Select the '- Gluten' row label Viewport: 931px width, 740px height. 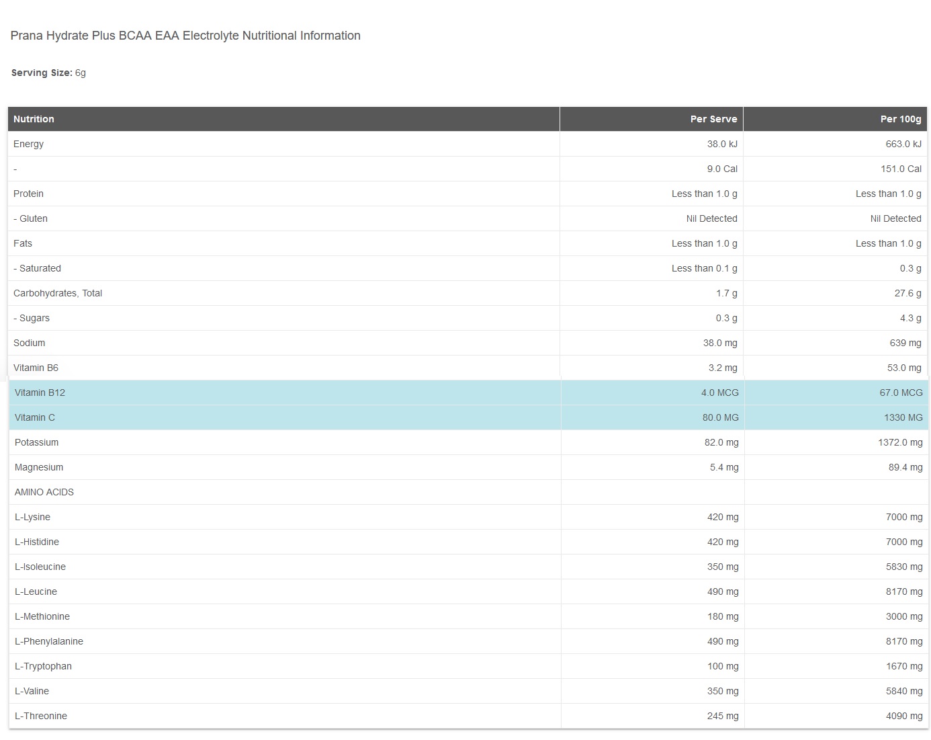pos(30,218)
